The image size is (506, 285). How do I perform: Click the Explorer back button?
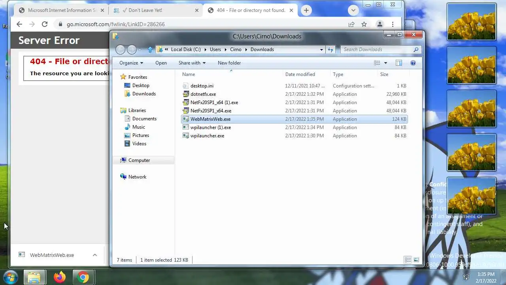pos(121,49)
